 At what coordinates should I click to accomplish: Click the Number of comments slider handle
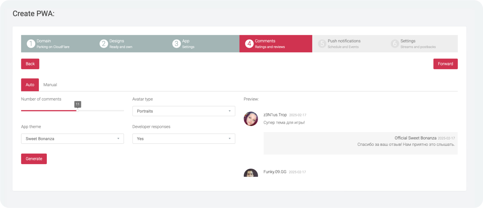coord(78,111)
